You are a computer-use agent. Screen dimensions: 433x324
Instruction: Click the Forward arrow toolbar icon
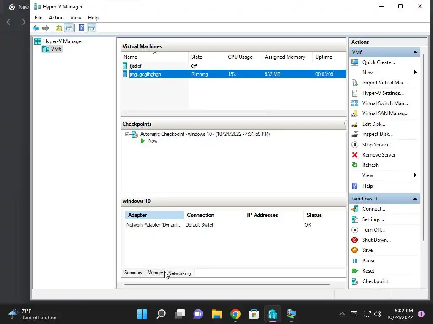click(x=46, y=28)
